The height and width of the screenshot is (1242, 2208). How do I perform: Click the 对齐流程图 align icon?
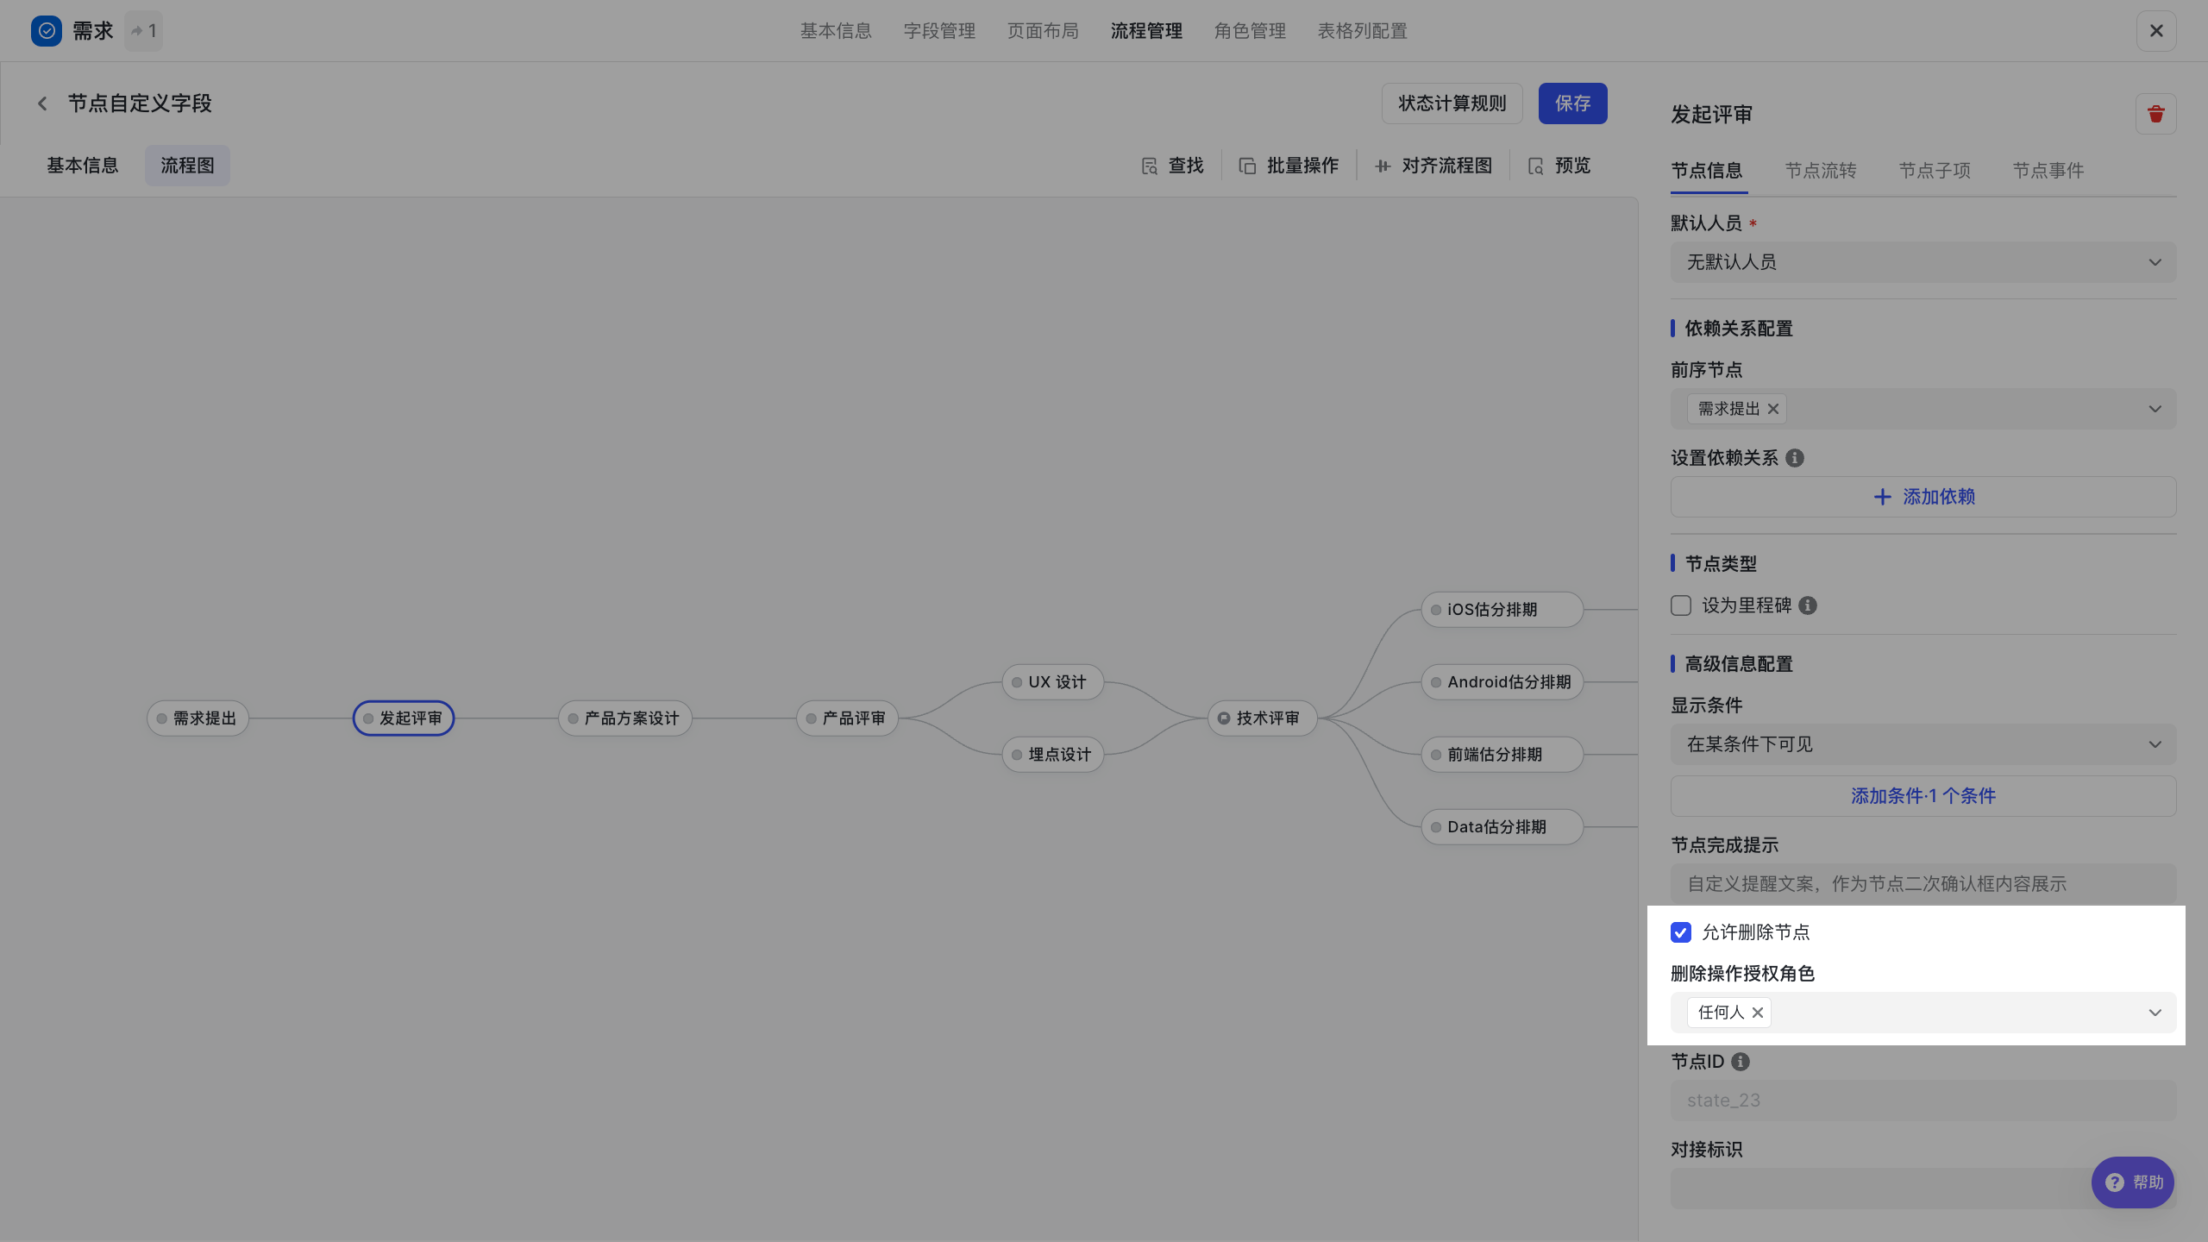coord(1383,166)
